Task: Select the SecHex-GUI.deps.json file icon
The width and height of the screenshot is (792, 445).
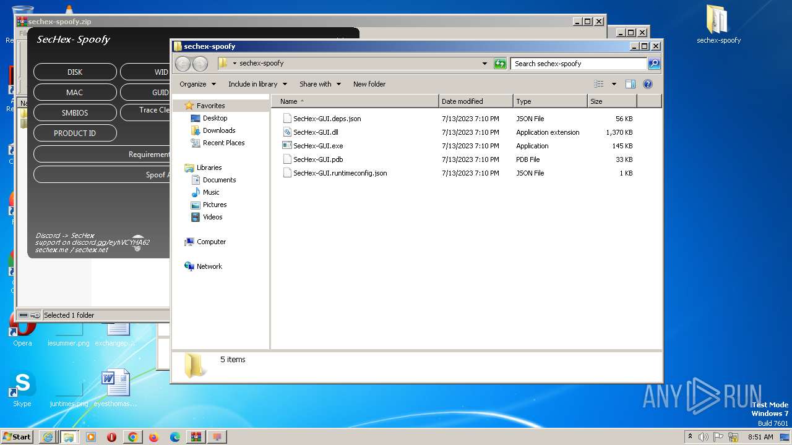Action: 286,118
